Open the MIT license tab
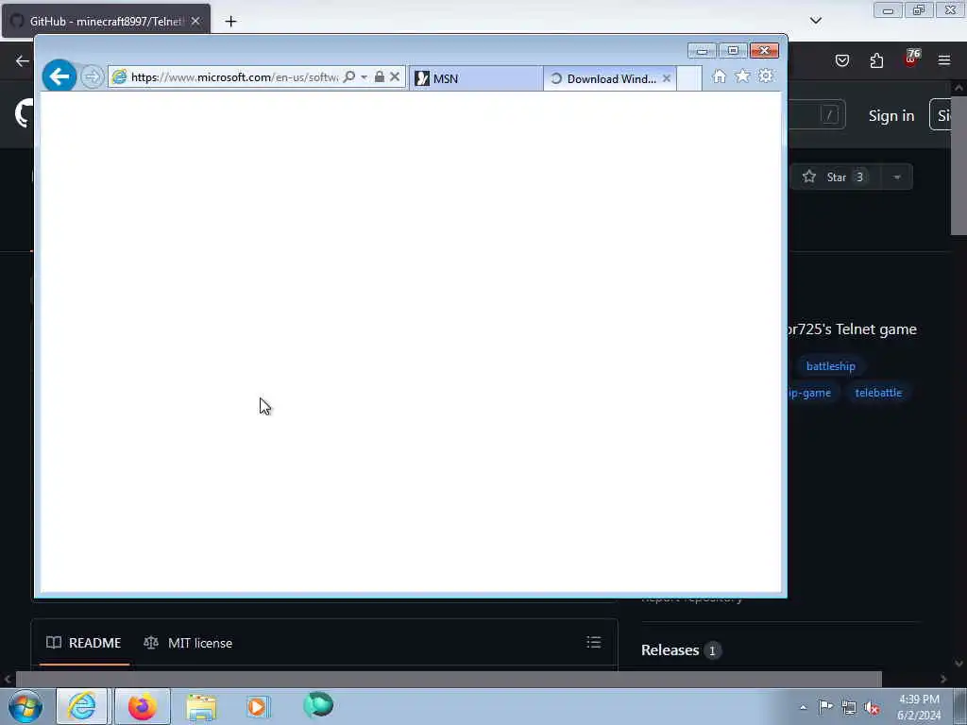Viewport: 967px width, 725px height. click(x=188, y=643)
